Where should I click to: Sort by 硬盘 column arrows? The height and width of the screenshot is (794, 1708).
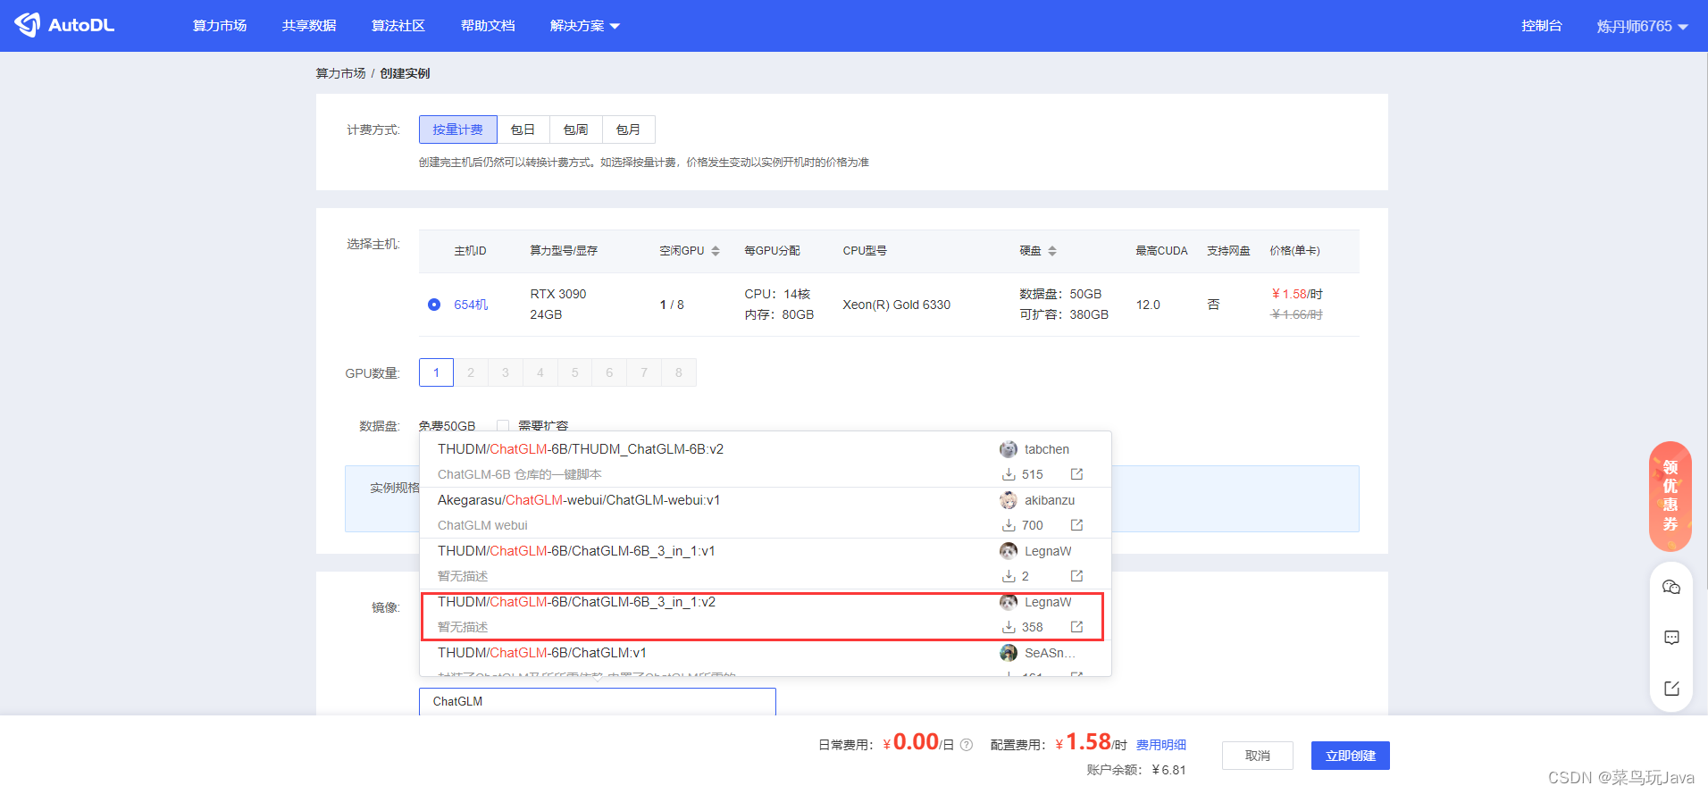(1052, 251)
